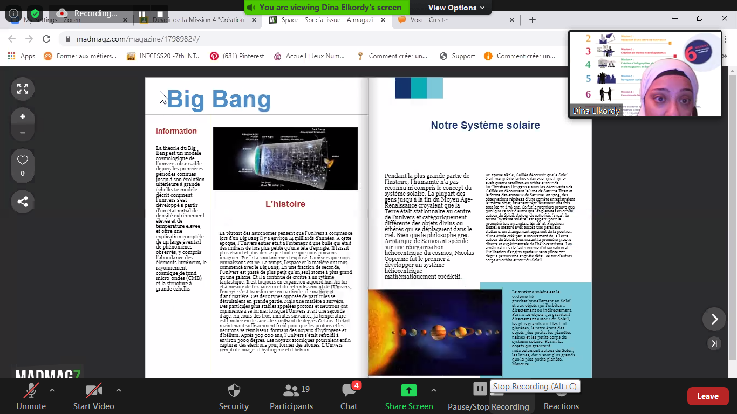Zoom in with the plus button
Image resolution: width=737 pixels, height=414 pixels.
(23, 116)
